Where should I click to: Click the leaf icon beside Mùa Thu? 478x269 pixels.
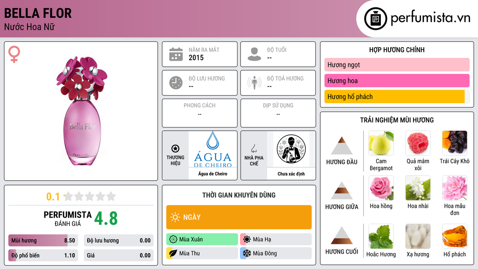click(173, 253)
